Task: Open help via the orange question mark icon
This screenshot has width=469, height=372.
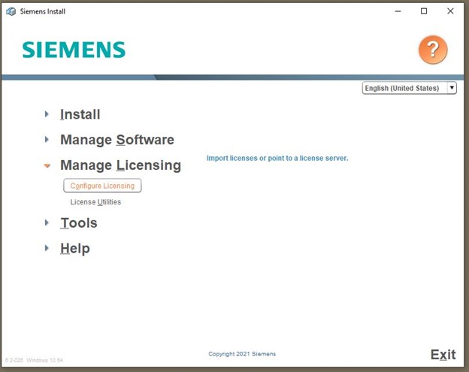Action: [x=433, y=50]
